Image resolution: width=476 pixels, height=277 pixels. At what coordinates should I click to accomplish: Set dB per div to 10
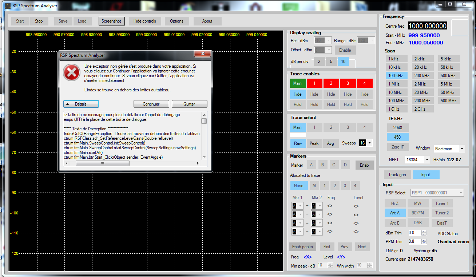[x=344, y=62]
